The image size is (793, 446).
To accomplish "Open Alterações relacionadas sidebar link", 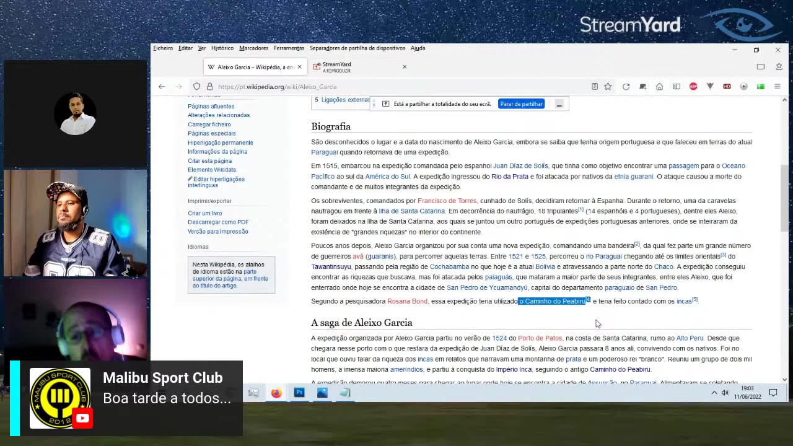I will (219, 115).
